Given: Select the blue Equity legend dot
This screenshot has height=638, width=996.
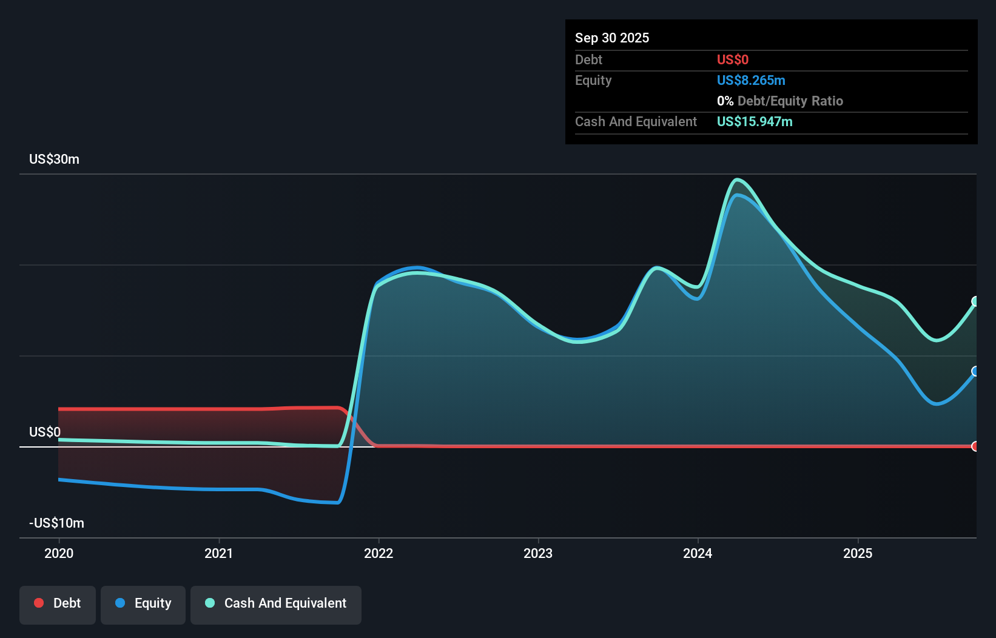Looking at the screenshot, I should click(120, 603).
